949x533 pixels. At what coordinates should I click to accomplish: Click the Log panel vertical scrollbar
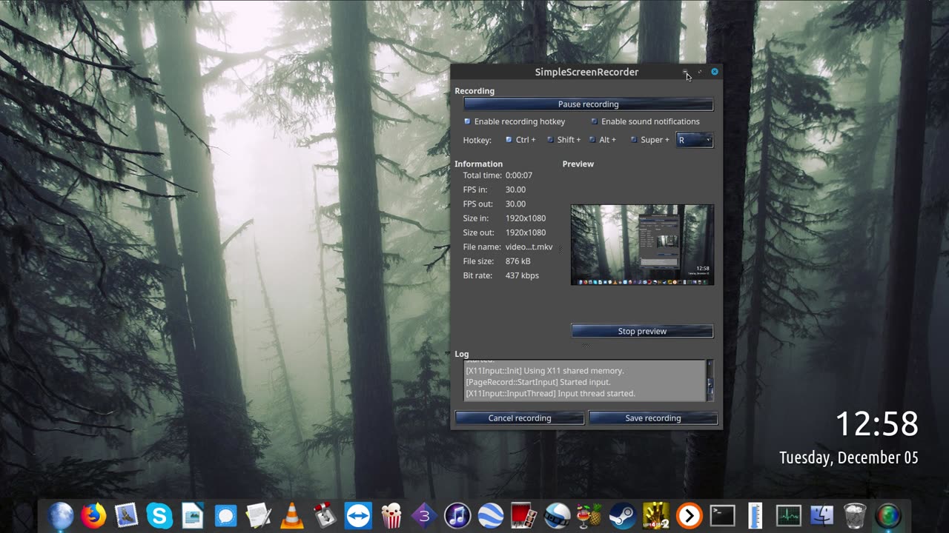coord(710,381)
